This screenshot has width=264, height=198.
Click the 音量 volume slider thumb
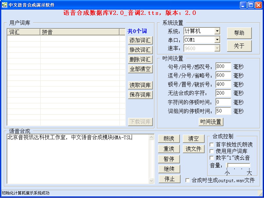click(x=227, y=165)
